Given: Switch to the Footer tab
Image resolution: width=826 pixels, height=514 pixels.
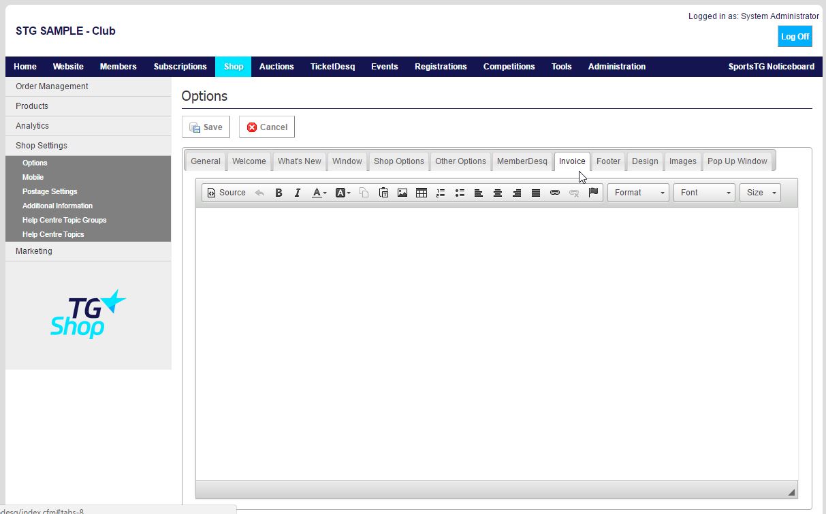Looking at the screenshot, I should tap(609, 161).
